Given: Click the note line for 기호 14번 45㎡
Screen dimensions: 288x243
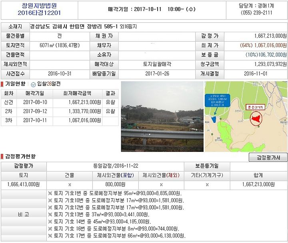Looking at the screenshot, I should tap(99, 221).
